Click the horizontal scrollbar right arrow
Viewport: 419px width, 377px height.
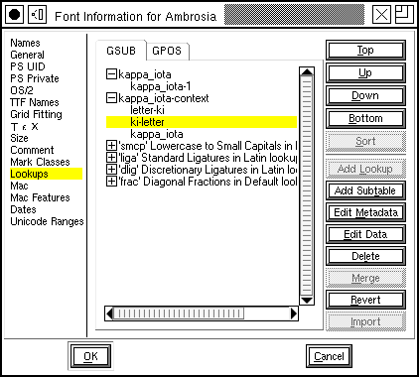pyautogui.click(x=294, y=314)
